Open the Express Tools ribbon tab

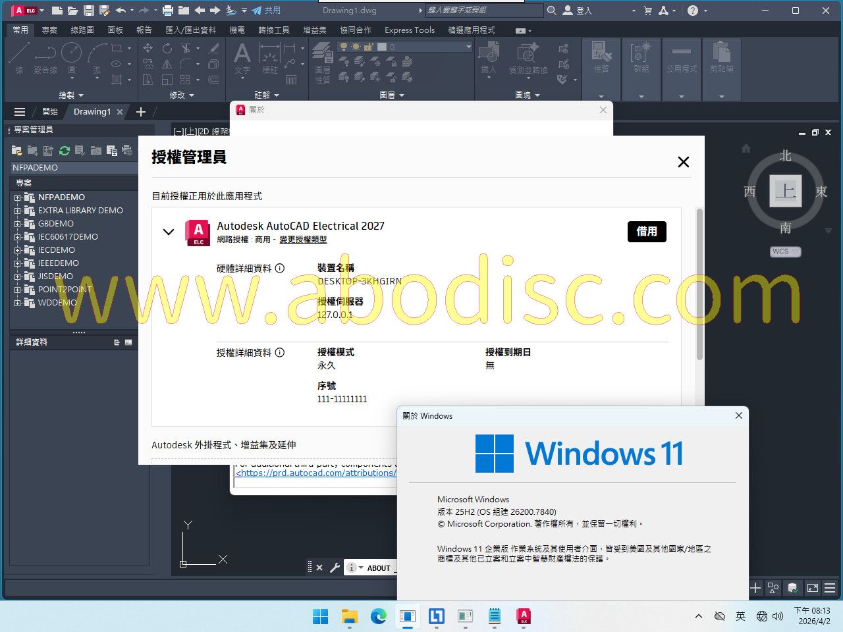[409, 30]
